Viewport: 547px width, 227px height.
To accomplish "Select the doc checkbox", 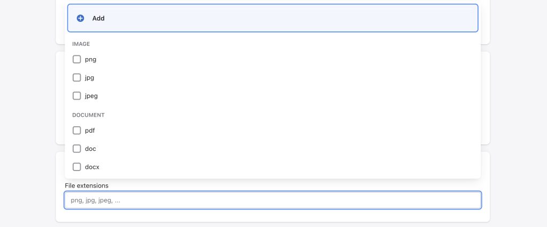I will coord(77,149).
